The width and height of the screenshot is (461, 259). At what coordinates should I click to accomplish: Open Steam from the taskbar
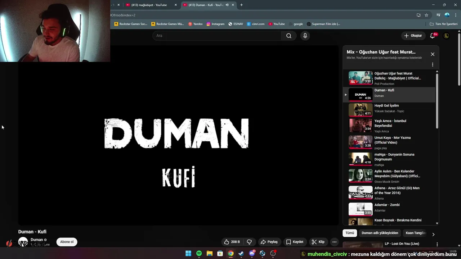[241, 254]
